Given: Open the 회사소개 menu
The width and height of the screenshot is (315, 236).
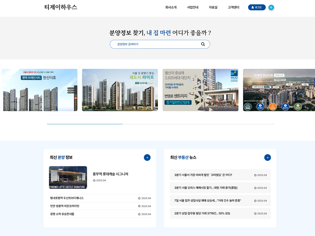Looking at the screenshot, I should tap(171, 7).
